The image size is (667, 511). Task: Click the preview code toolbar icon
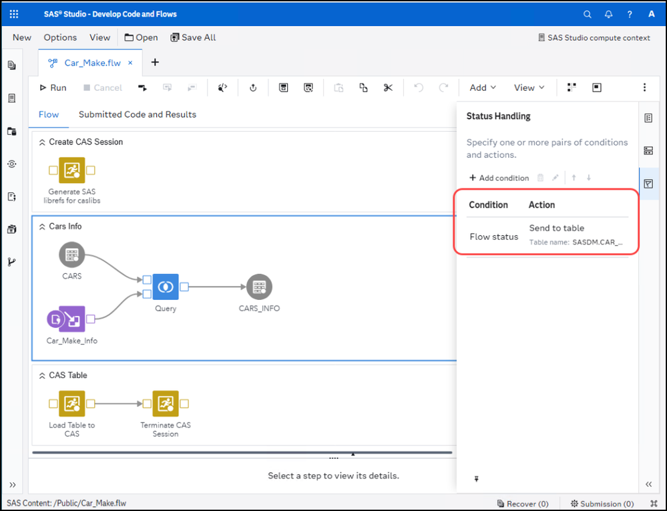coord(222,88)
